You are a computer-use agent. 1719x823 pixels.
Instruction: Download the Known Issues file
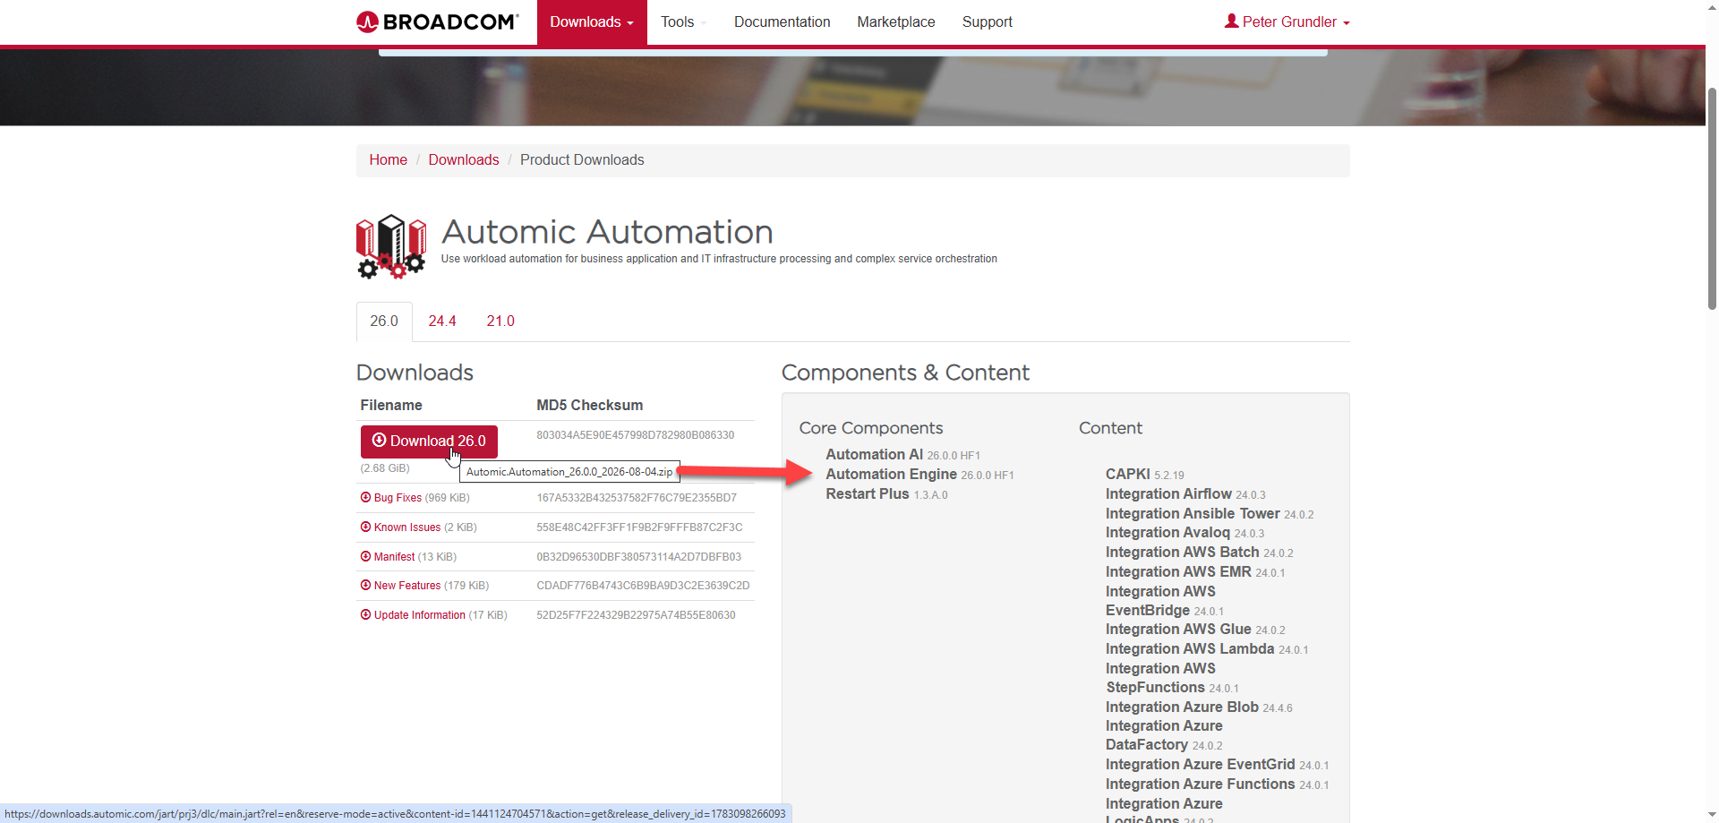[407, 527]
